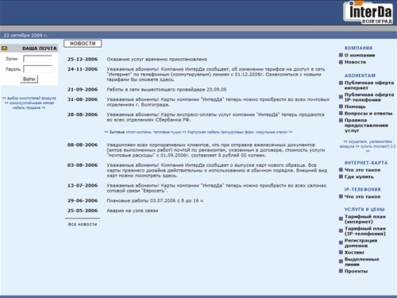Focus the Логин input field

37,59
